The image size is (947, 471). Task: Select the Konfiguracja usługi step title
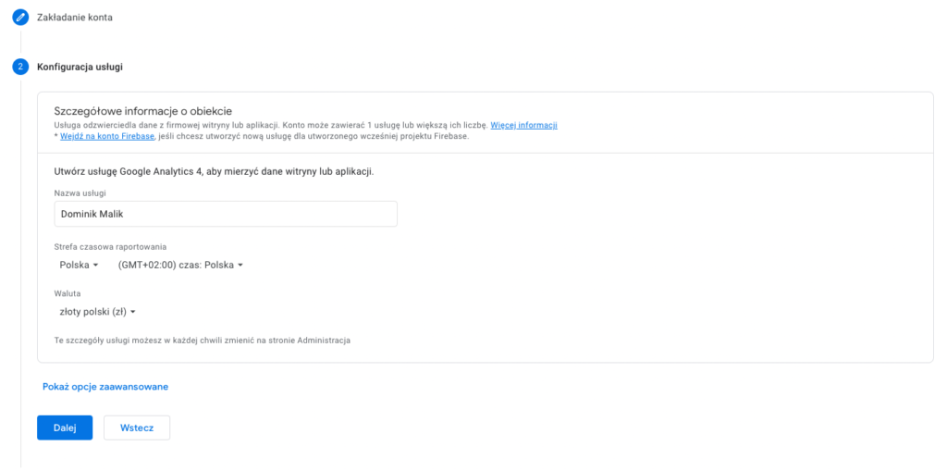click(80, 67)
